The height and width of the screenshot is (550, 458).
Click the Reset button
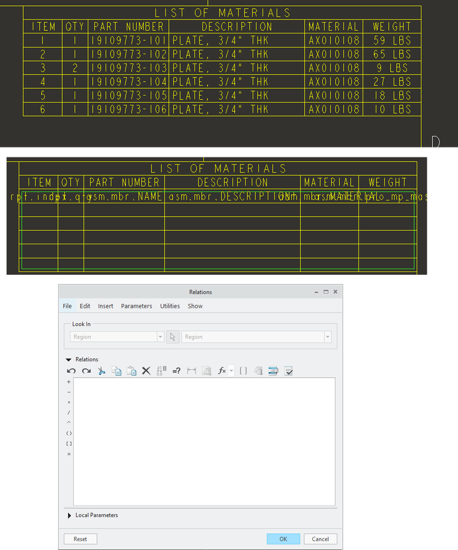[80, 539]
